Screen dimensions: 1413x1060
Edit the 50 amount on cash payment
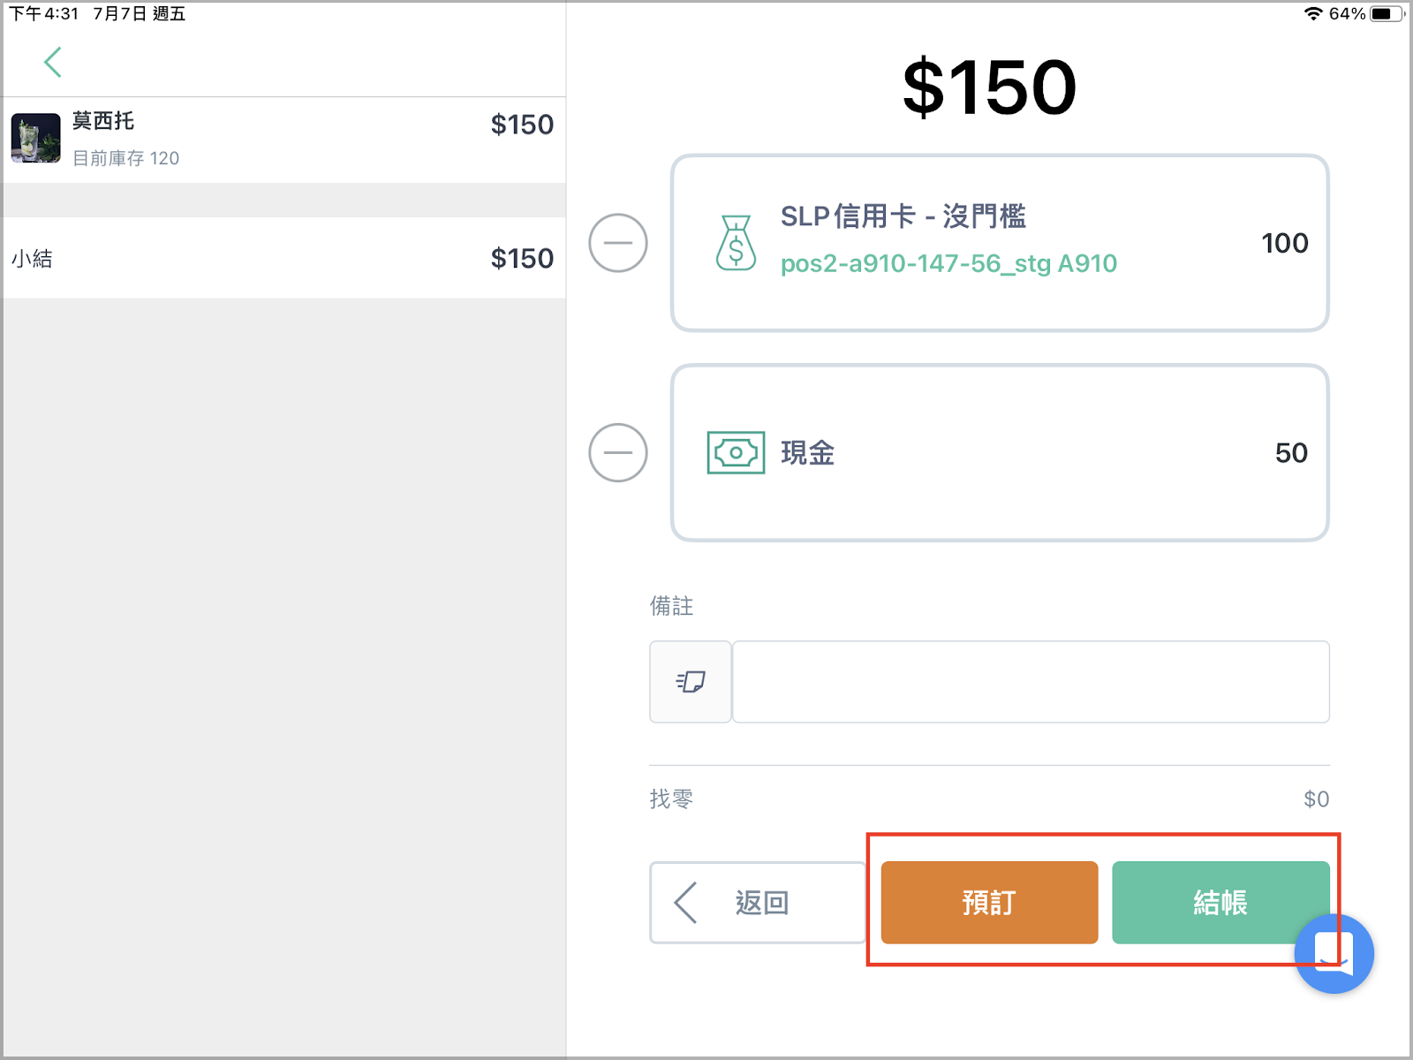tap(1291, 453)
